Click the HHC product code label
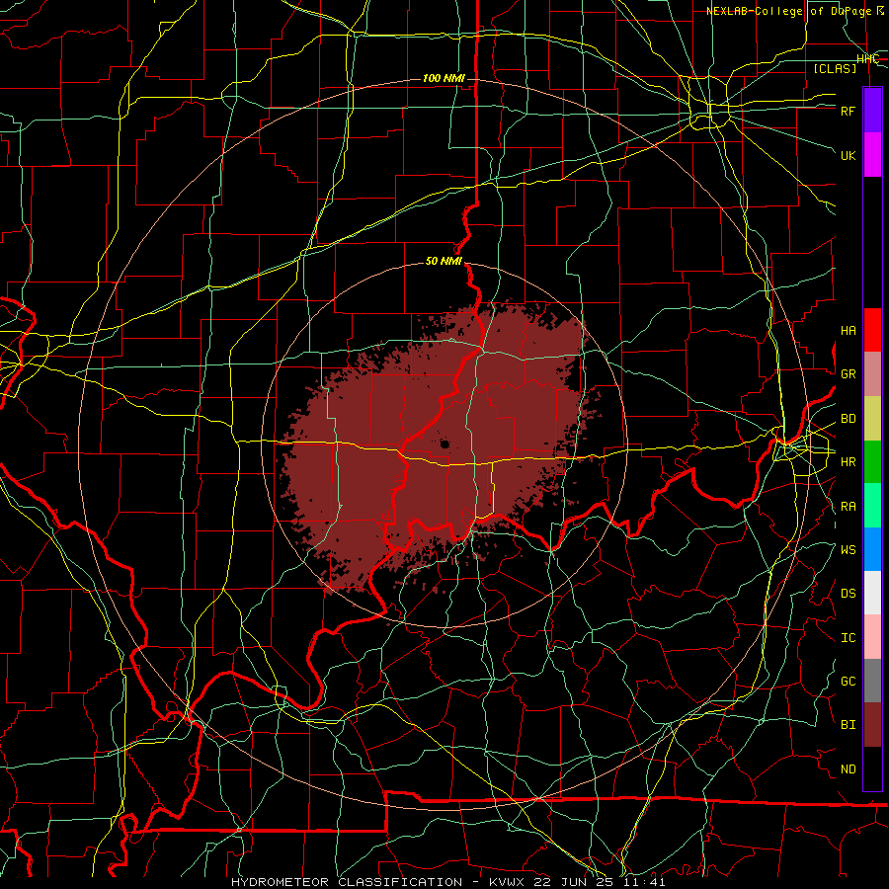889x889 pixels. pos(867,59)
